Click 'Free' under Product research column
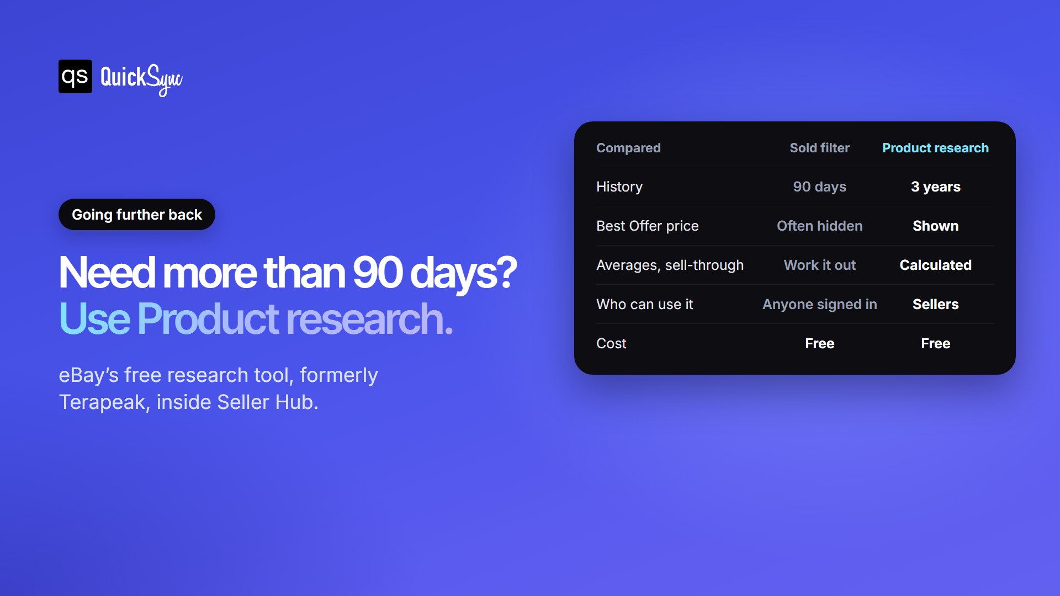Image resolution: width=1060 pixels, height=596 pixels. [x=935, y=343]
